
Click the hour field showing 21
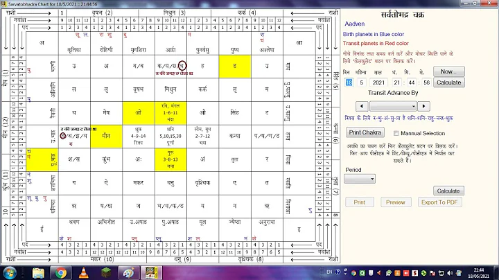pyautogui.click(x=396, y=82)
